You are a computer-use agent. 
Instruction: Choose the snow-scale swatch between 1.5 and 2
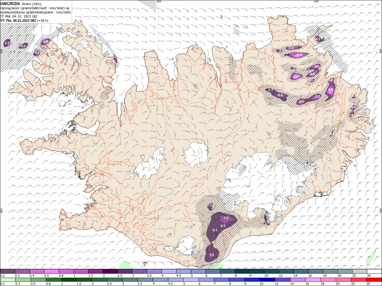pyautogui.click(x=95, y=271)
